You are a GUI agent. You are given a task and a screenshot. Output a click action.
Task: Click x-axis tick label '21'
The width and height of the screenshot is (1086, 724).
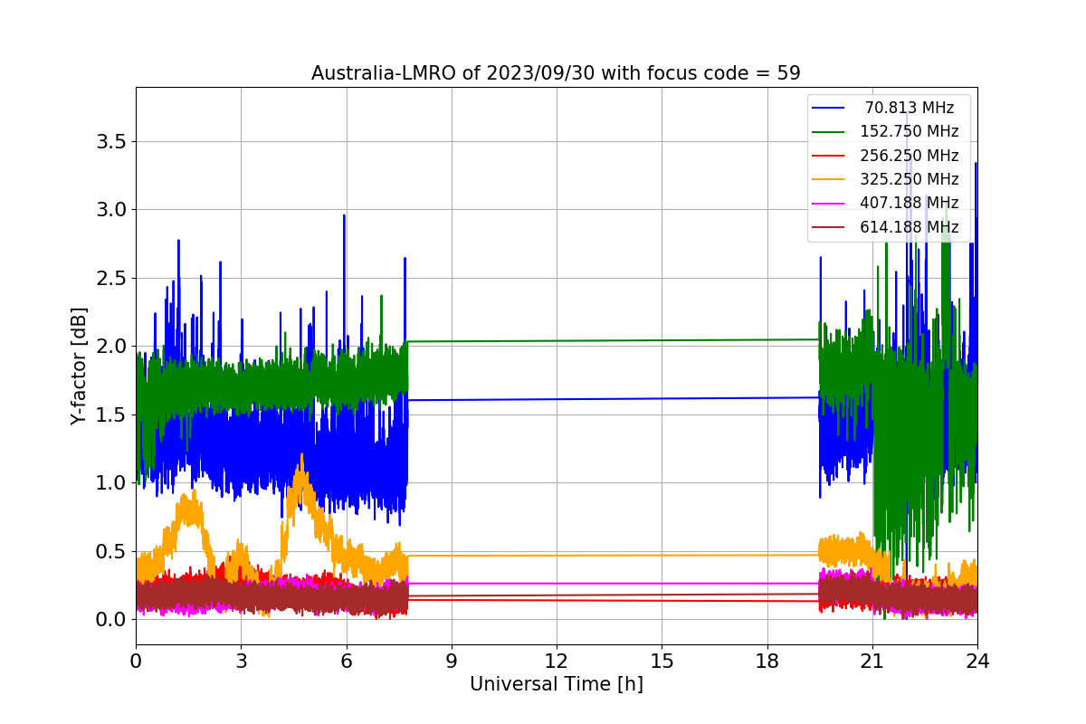(x=872, y=661)
